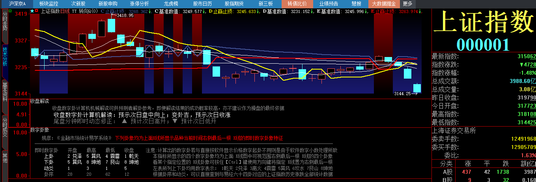Open the 沪深京A market selector
The height and width of the screenshot is (182, 536).
(17, 4)
